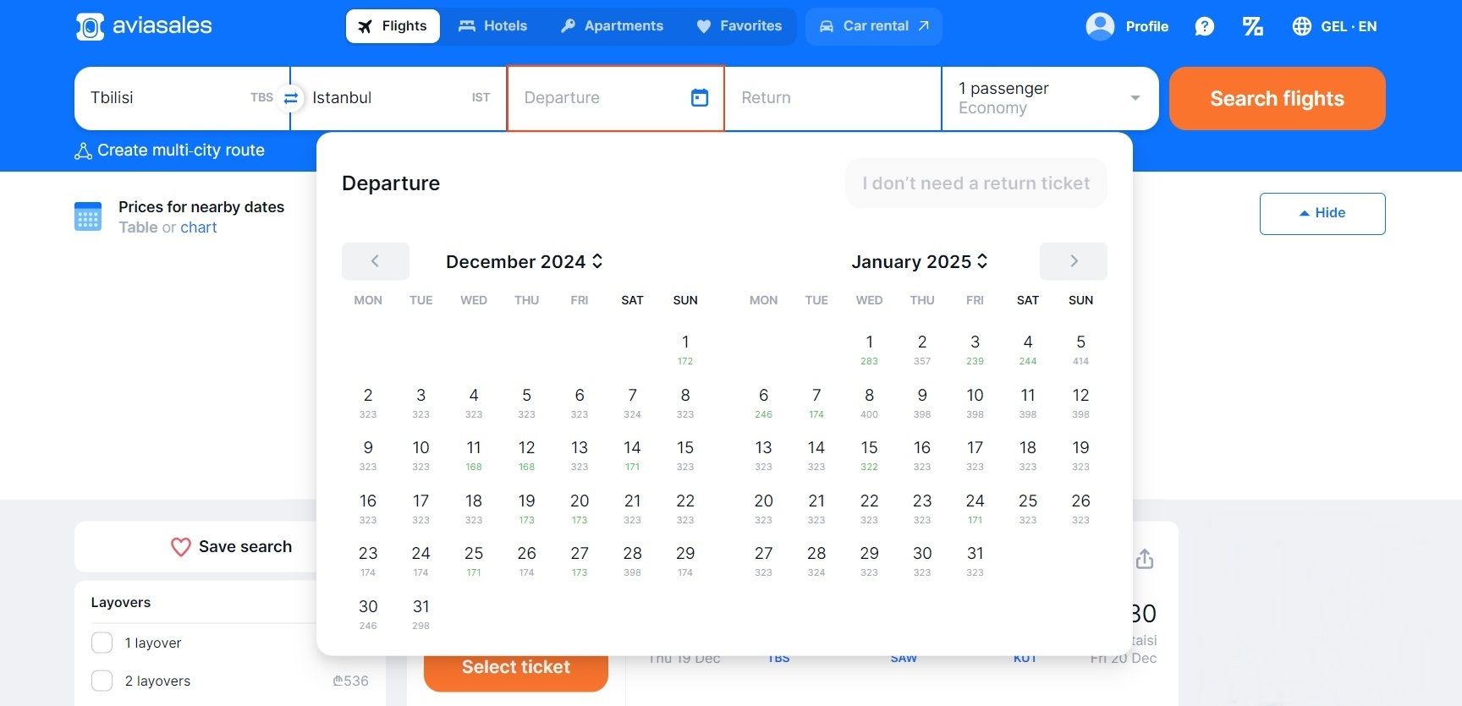Click the multi-city route icon
The image size is (1462, 706).
[83, 151]
